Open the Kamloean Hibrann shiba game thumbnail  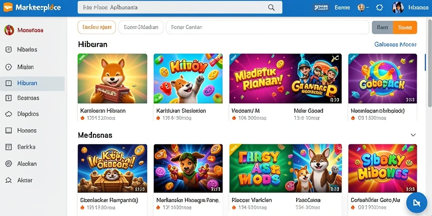tap(112, 78)
